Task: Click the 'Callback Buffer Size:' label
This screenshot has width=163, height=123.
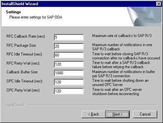Action: tap(22, 72)
